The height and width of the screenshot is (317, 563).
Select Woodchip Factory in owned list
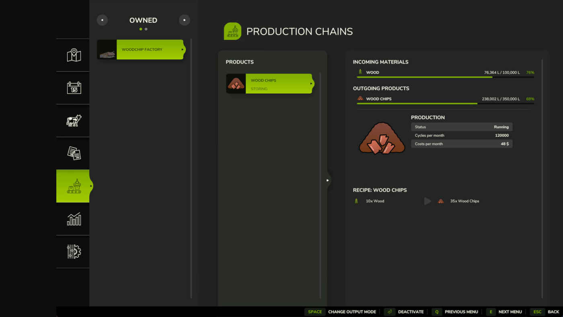[x=141, y=49]
